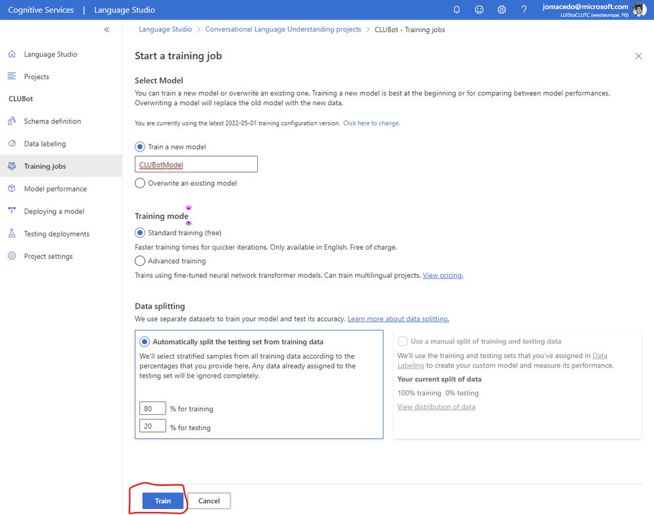Collapse the left navigation pane
The width and height of the screenshot is (654, 515).
click(107, 29)
